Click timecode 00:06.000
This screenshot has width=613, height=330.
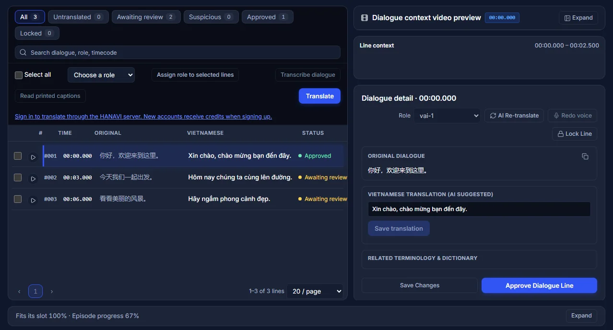78,199
